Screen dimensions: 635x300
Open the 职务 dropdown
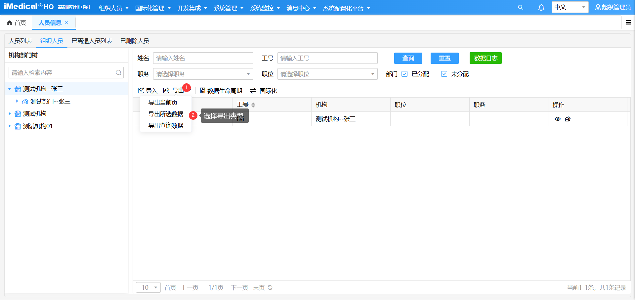pos(203,74)
